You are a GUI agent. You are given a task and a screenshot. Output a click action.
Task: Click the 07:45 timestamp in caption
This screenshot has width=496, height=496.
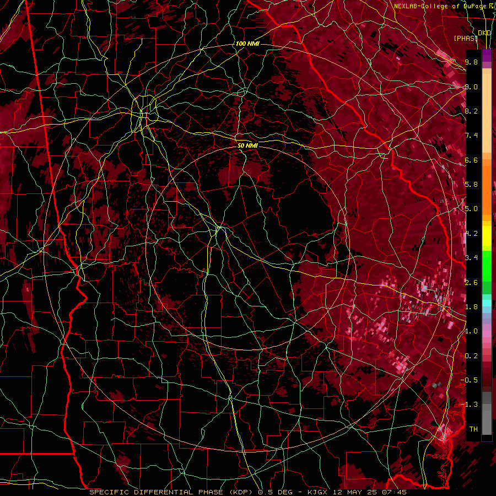tap(395, 492)
